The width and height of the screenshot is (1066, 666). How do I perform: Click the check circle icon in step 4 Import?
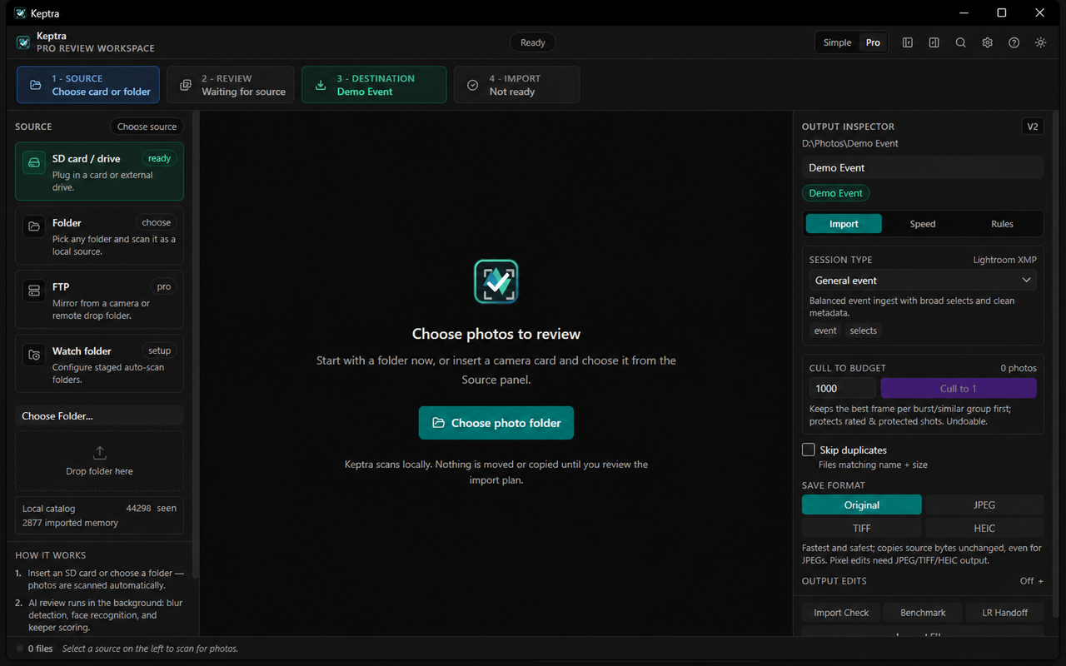(x=473, y=85)
